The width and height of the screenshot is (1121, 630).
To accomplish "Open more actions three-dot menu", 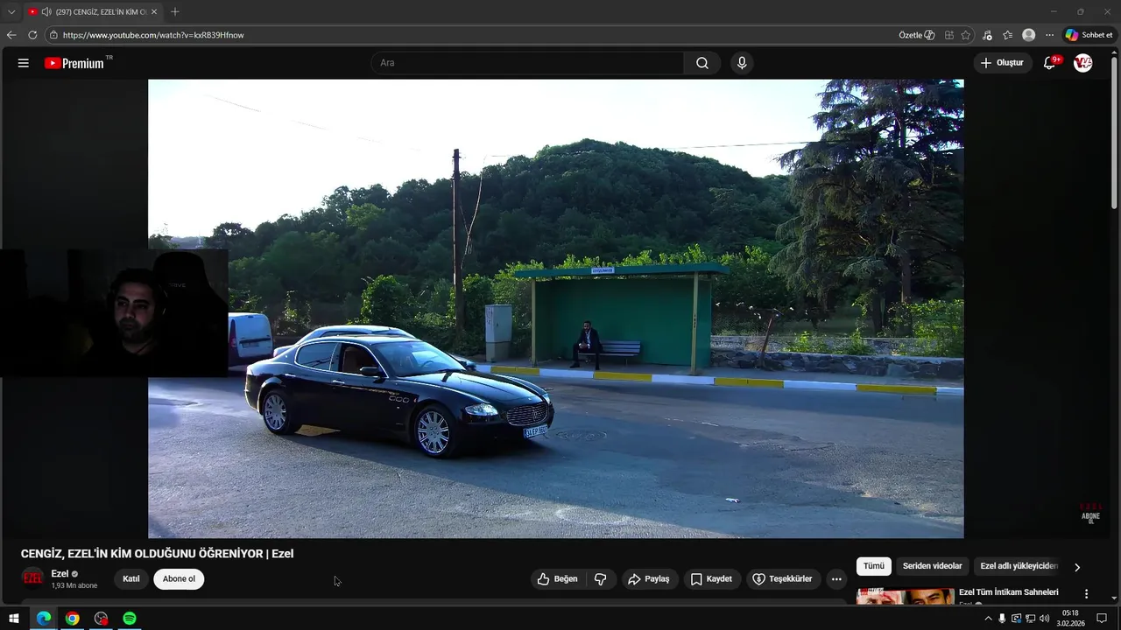I will tap(836, 579).
